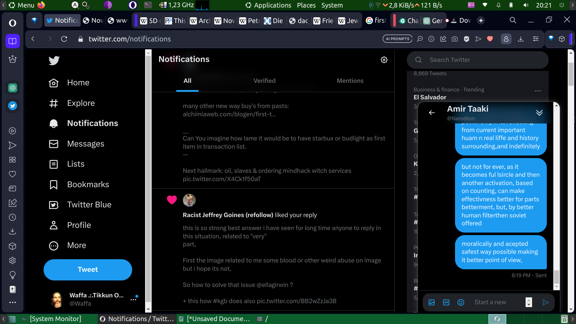Image resolution: width=576 pixels, height=324 pixels.
Task: Collapse the Amir Taaki message drawer
Action: 539,113
